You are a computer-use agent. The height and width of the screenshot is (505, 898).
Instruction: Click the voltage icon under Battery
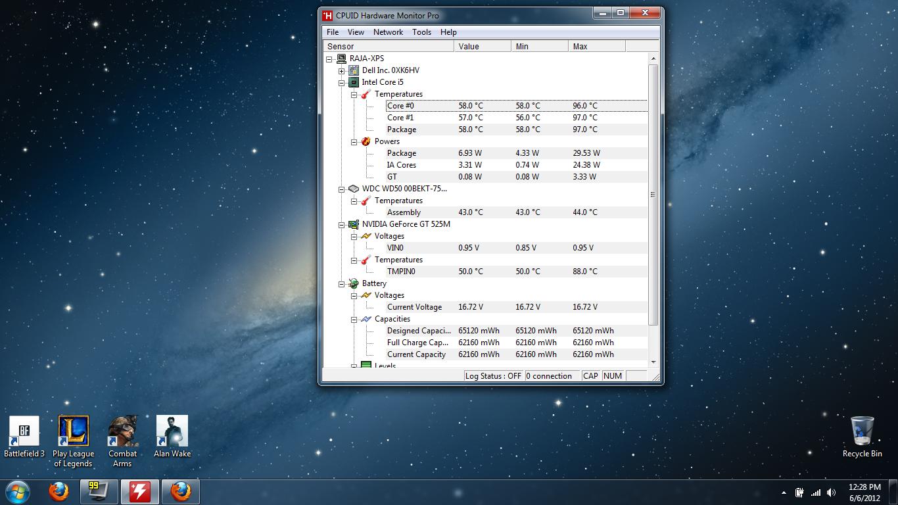(366, 295)
